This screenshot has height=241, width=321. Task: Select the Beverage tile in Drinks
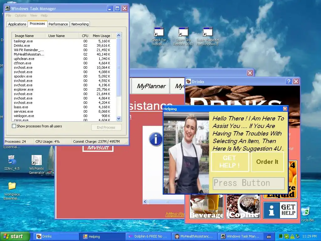pyautogui.click(x=206, y=206)
